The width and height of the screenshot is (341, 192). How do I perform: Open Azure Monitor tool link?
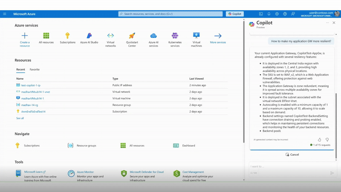pyautogui.click(x=85, y=172)
